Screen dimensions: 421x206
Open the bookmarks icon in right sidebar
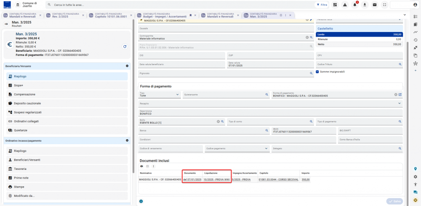point(416,24)
